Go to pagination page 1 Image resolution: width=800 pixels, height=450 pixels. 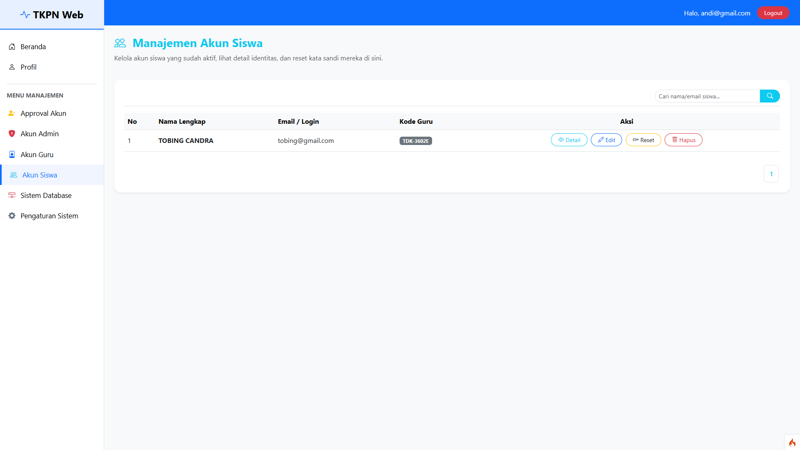coord(771,174)
